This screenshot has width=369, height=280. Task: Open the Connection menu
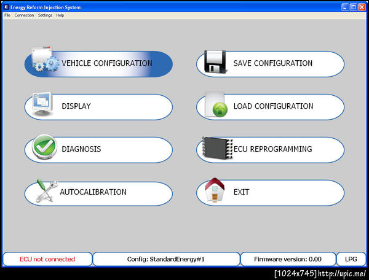click(x=24, y=15)
